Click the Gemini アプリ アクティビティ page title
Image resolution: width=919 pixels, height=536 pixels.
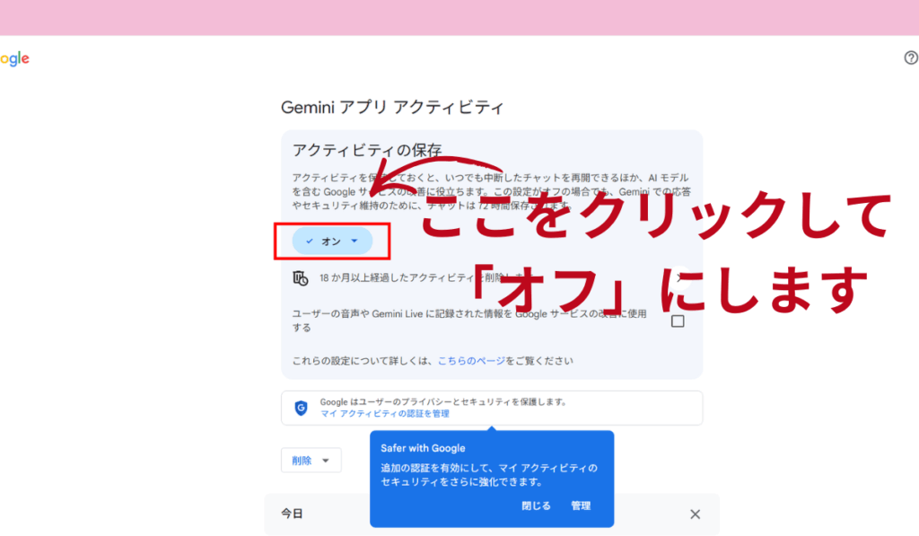tap(392, 108)
